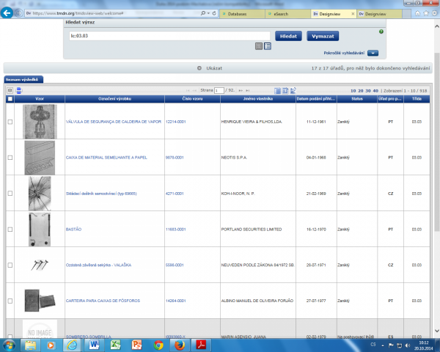This screenshot has height=352, width=440.
Task: Set results per page to 40
Action: 375,89
